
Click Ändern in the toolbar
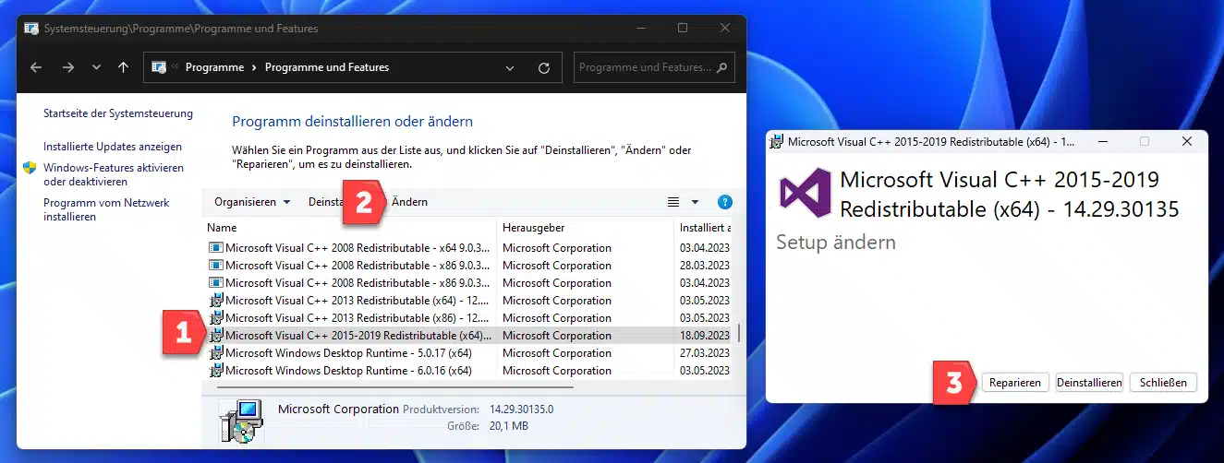click(x=409, y=202)
